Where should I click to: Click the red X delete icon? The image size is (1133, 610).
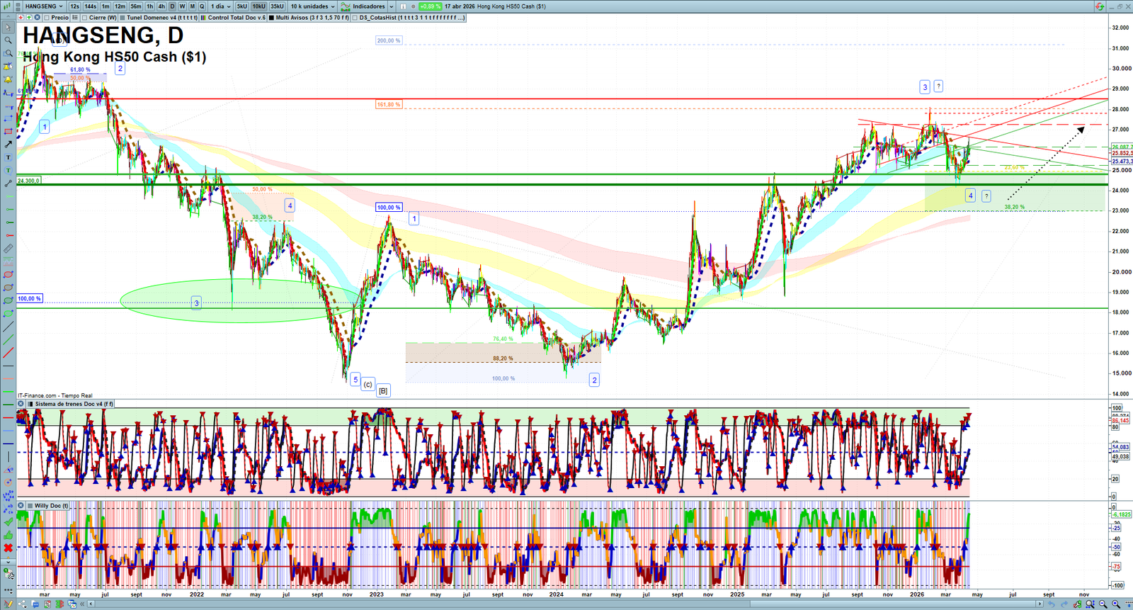click(x=8, y=548)
